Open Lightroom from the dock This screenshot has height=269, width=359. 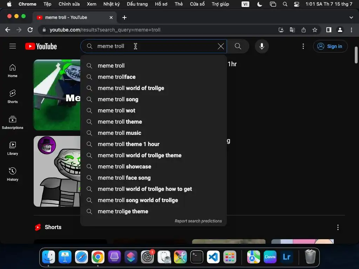tap(286, 257)
